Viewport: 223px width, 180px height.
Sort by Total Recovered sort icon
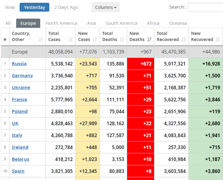point(183,39)
